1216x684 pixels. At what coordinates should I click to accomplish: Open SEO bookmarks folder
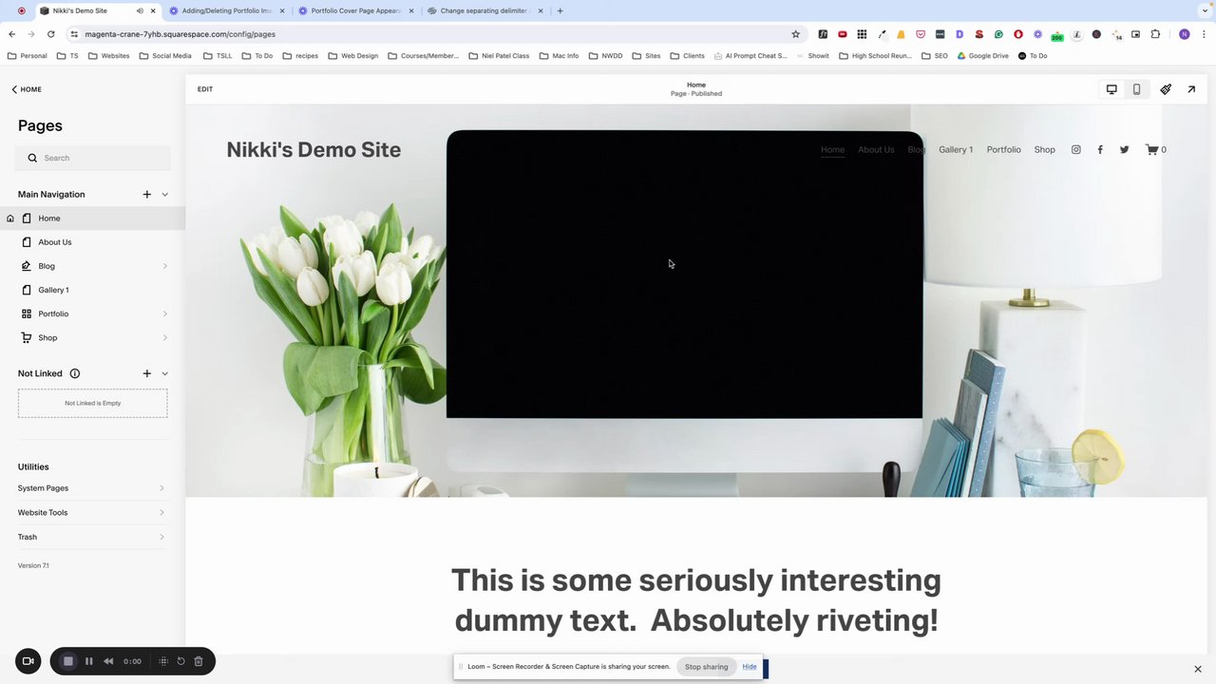(935, 56)
